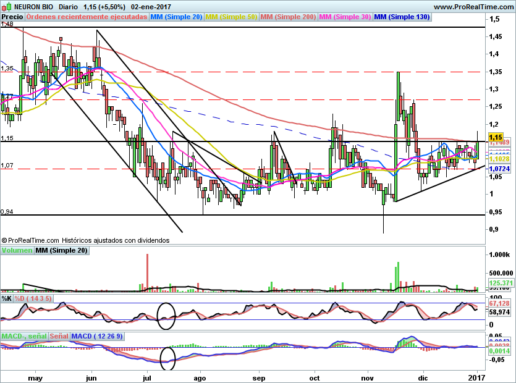This screenshot has height=383, width=516.
Task: Open the Volumen panel label
Action: click(x=17, y=251)
